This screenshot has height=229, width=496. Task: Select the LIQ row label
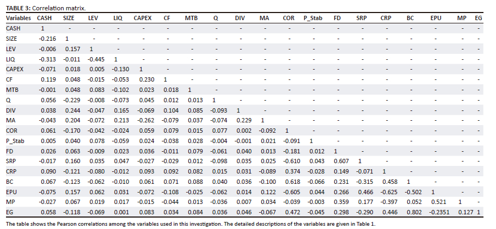10,58
